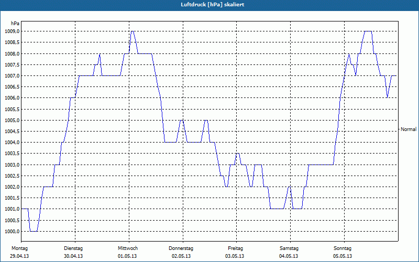Viewport: 419px width, 262px height.
Task: Click the date 04.05.13
Action: (289, 256)
